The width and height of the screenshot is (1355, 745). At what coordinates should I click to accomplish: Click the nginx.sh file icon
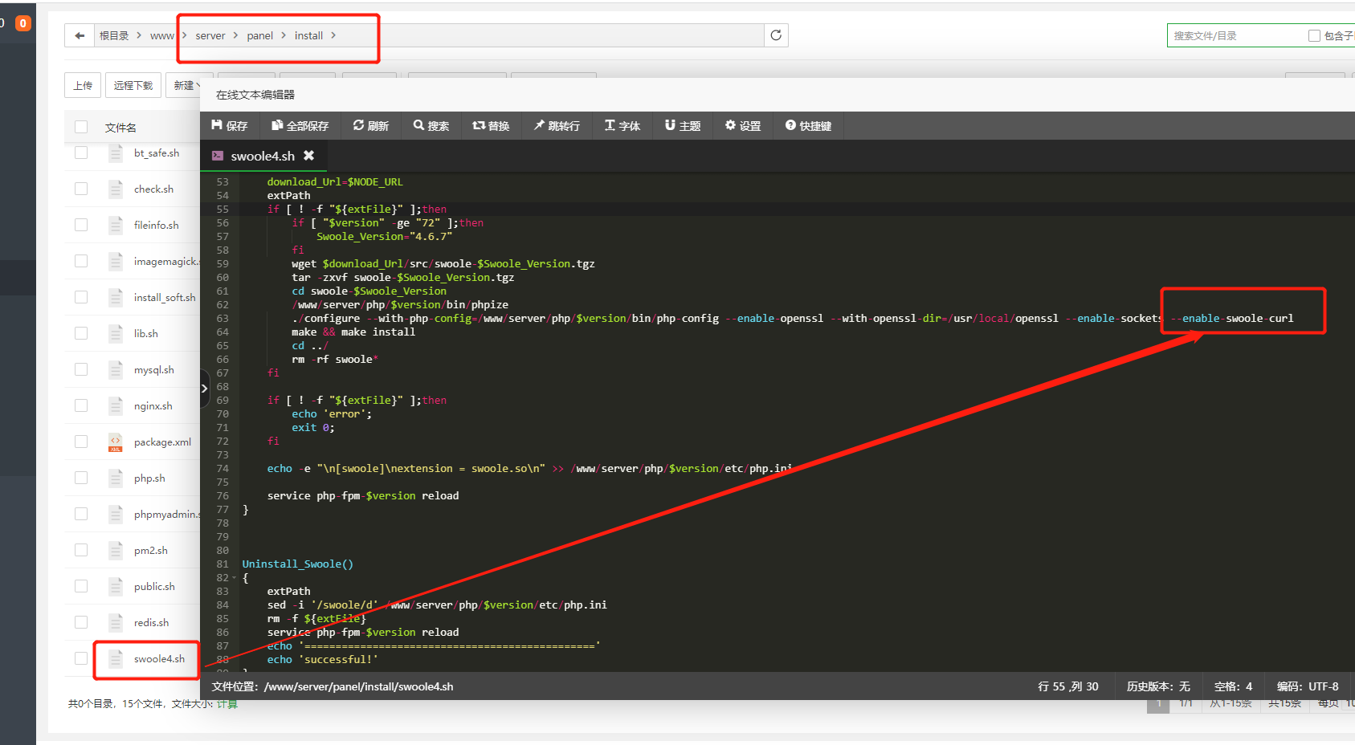pyautogui.click(x=116, y=405)
